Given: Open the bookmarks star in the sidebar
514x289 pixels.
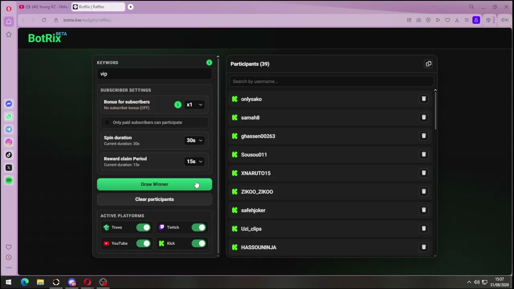Looking at the screenshot, I should click(8, 35).
